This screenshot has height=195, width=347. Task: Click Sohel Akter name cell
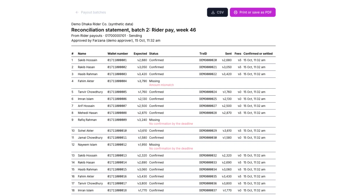(86, 131)
